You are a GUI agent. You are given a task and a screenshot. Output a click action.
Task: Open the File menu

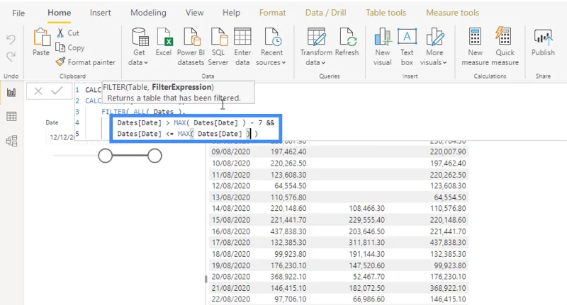(x=18, y=13)
